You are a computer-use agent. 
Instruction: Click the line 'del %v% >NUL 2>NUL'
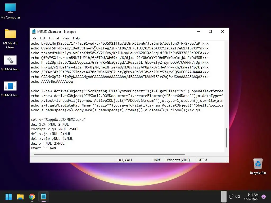pyautogui.click(x=50, y=124)
